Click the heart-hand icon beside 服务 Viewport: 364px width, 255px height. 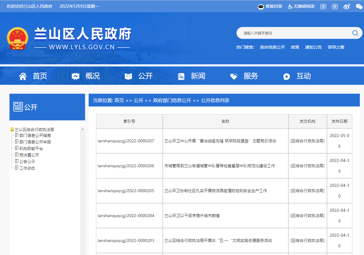pos(234,76)
